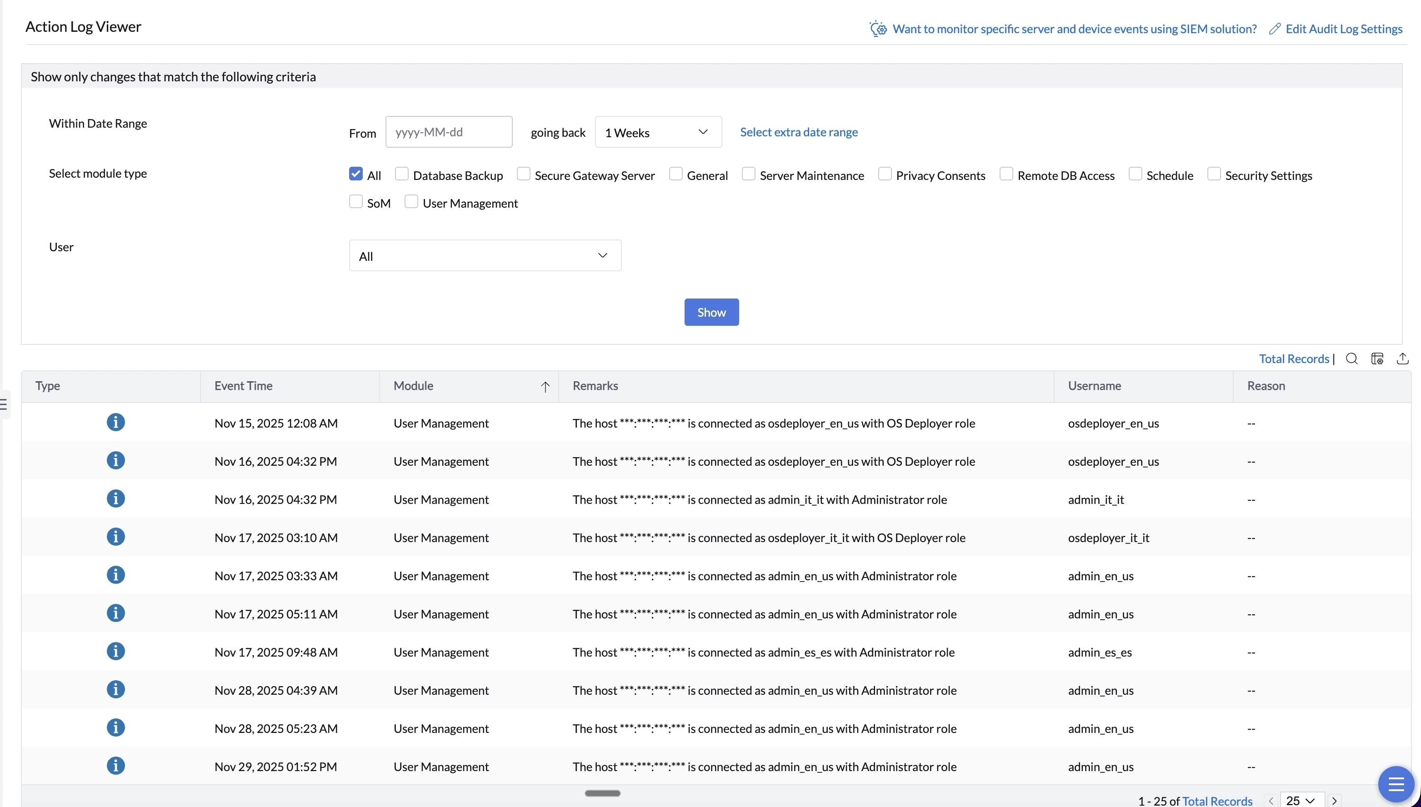
Task: Click the Select extra date range link
Action: pyautogui.click(x=798, y=132)
